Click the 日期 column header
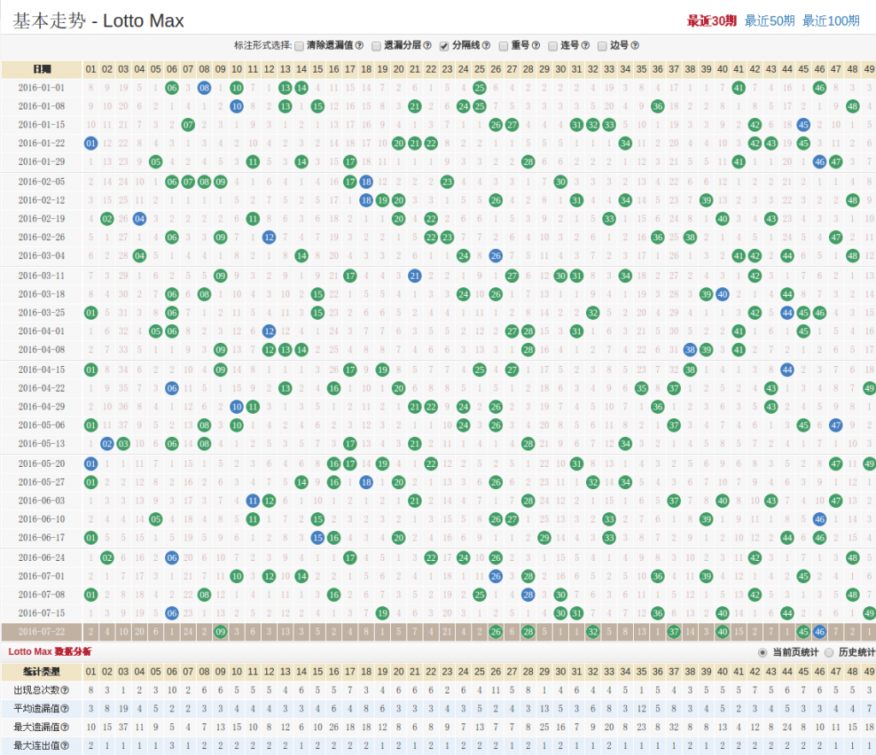Screen dimensions: 876x755 pos(41,69)
